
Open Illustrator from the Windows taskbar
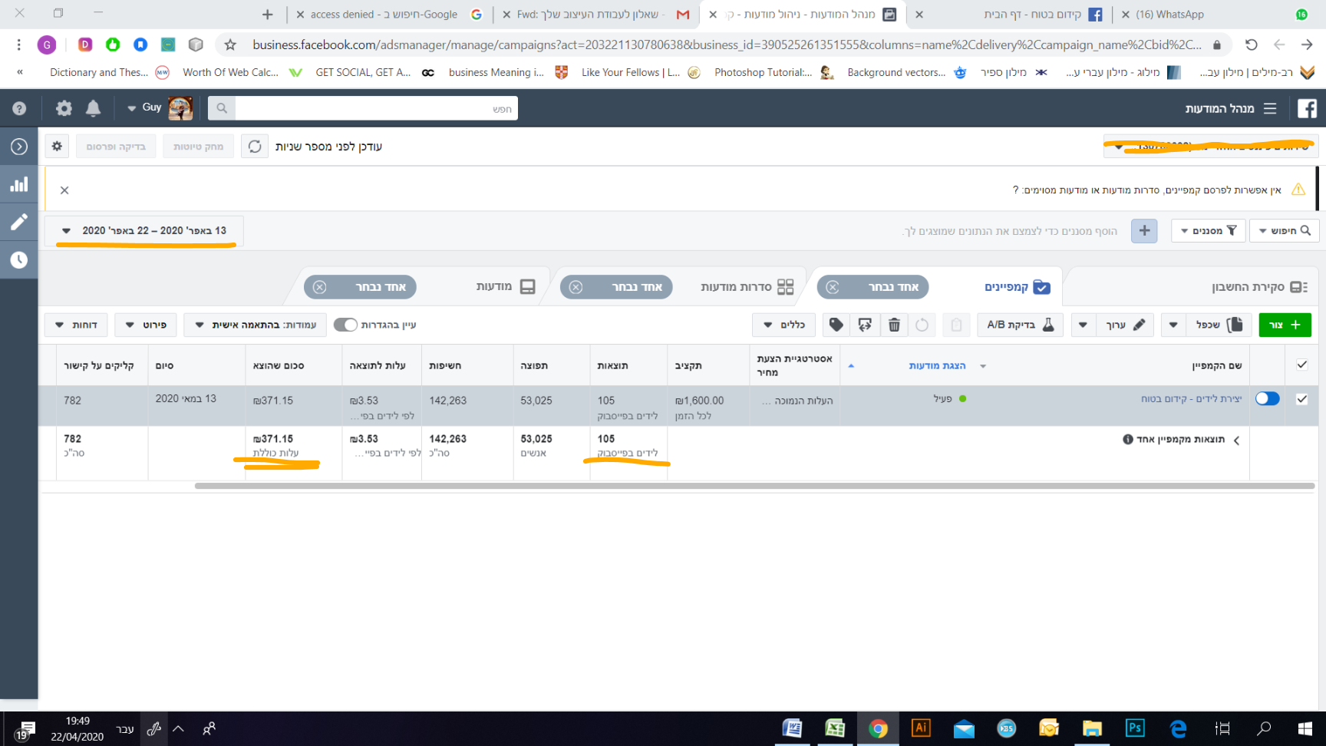click(x=921, y=728)
